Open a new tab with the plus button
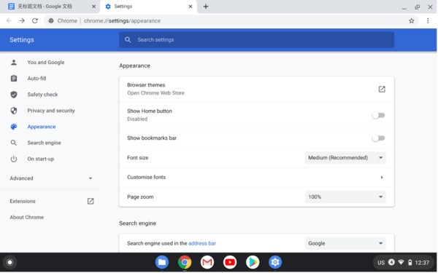 click(206, 7)
